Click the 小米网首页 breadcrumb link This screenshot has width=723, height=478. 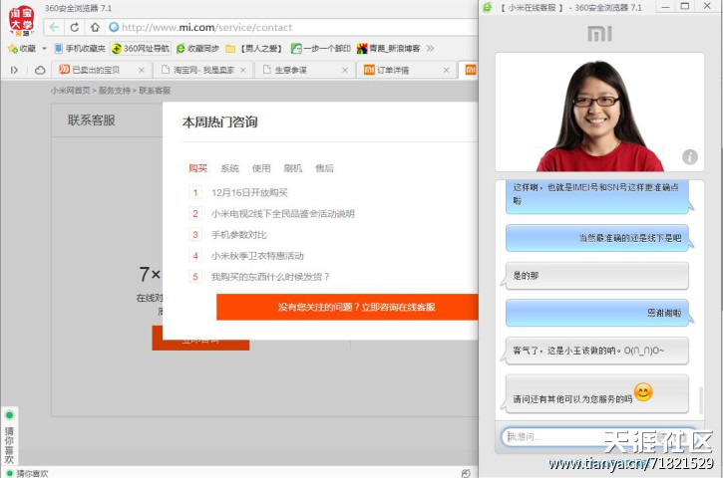(70, 91)
